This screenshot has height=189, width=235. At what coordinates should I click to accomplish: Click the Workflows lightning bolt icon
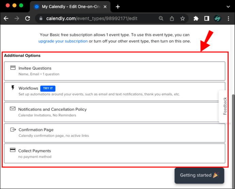tap(13, 88)
